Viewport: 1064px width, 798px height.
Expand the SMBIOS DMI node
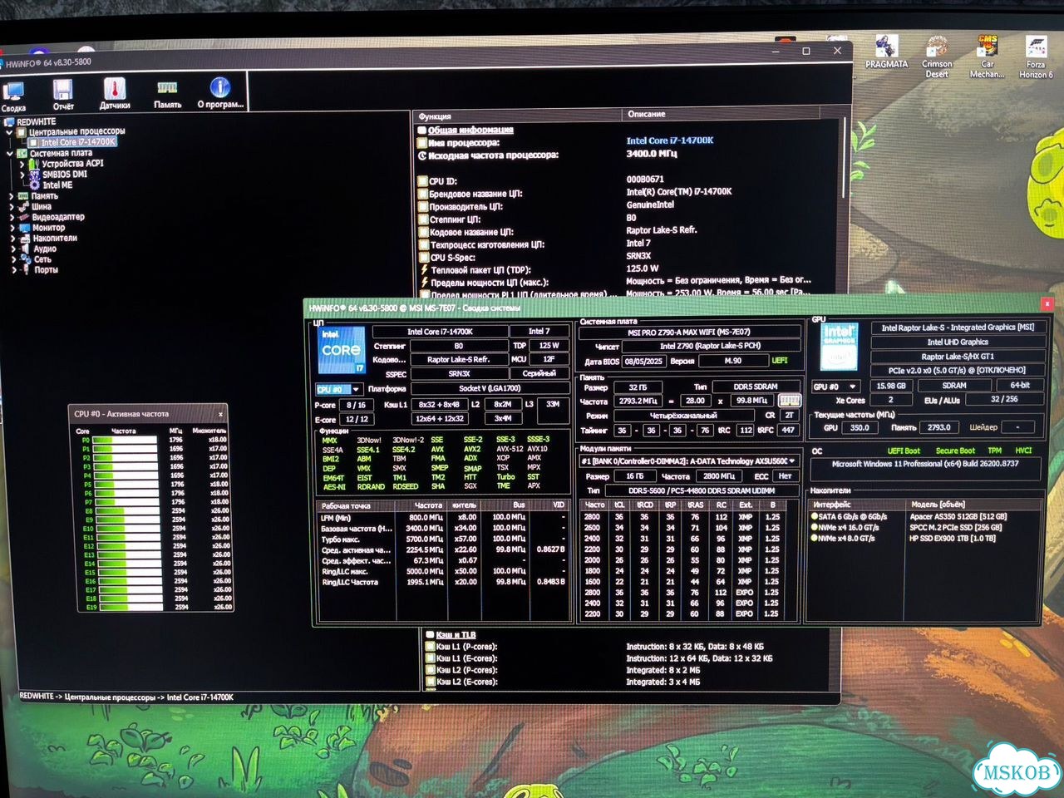pos(22,175)
